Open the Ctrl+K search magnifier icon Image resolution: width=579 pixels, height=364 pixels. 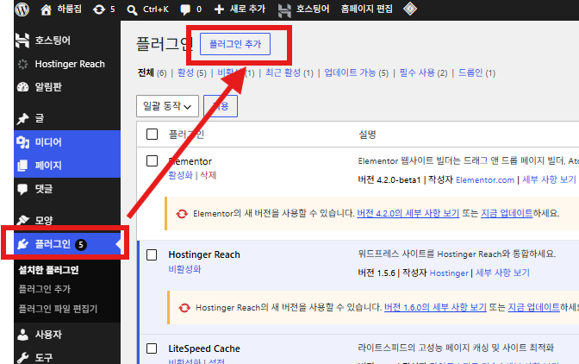click(x=132, y=9)
